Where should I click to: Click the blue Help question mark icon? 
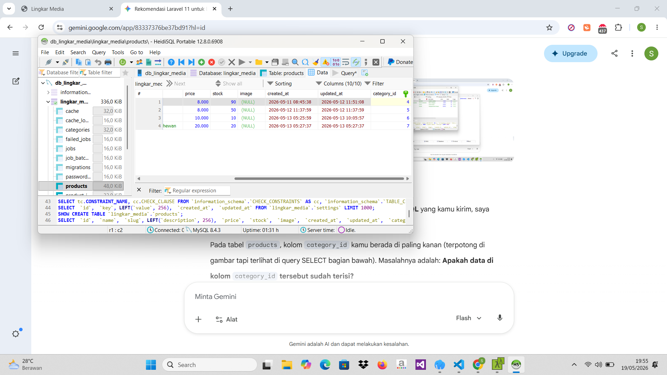[171, 62]
